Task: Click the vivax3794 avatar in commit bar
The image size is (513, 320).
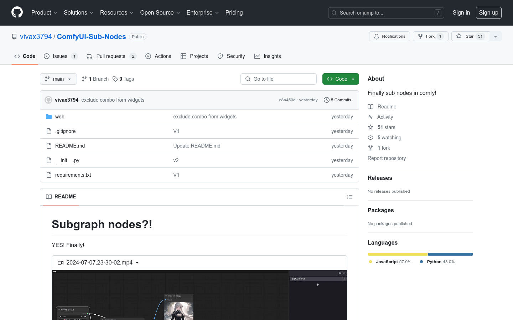Action: [x=48, y=100]
